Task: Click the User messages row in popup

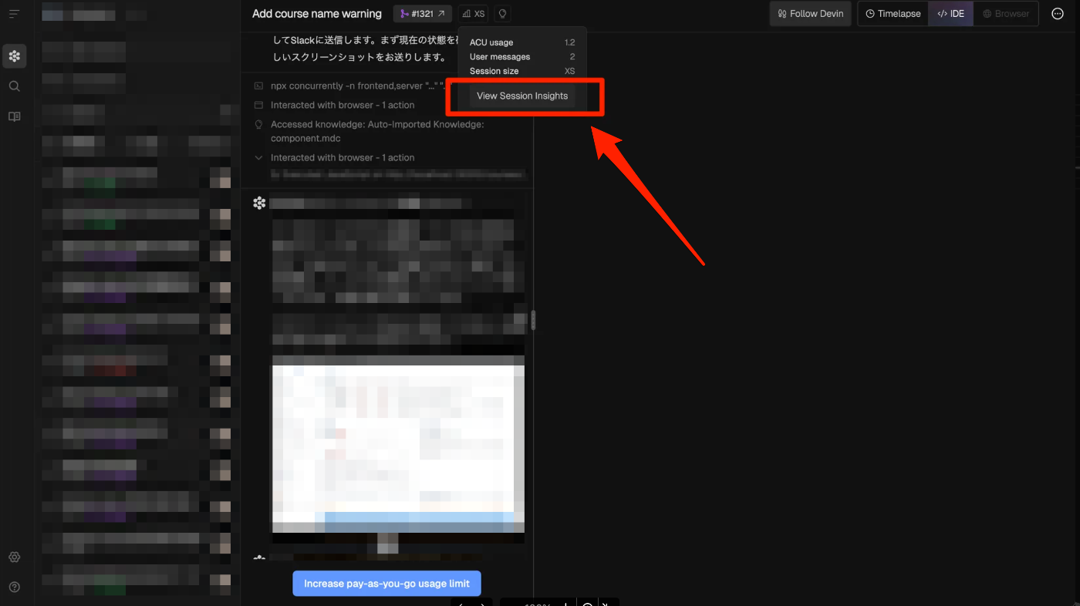Action: pos(522,57)
